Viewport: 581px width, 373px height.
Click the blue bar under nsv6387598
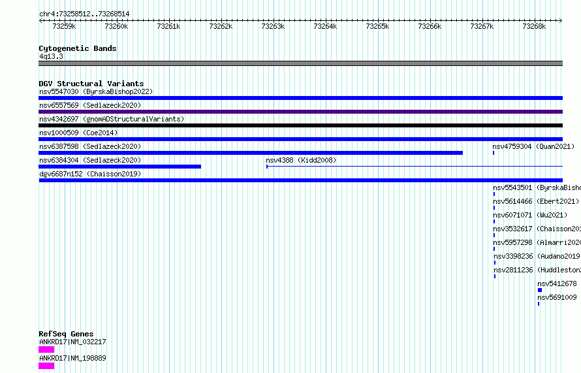[251, 153]
